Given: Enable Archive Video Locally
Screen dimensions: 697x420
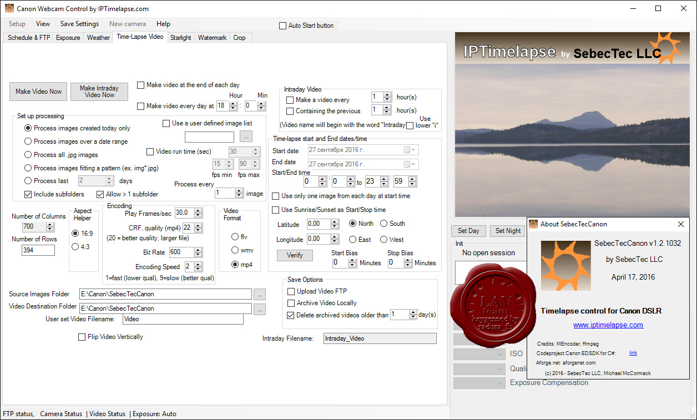Looking at the screenshot, I should pos(291,303).
